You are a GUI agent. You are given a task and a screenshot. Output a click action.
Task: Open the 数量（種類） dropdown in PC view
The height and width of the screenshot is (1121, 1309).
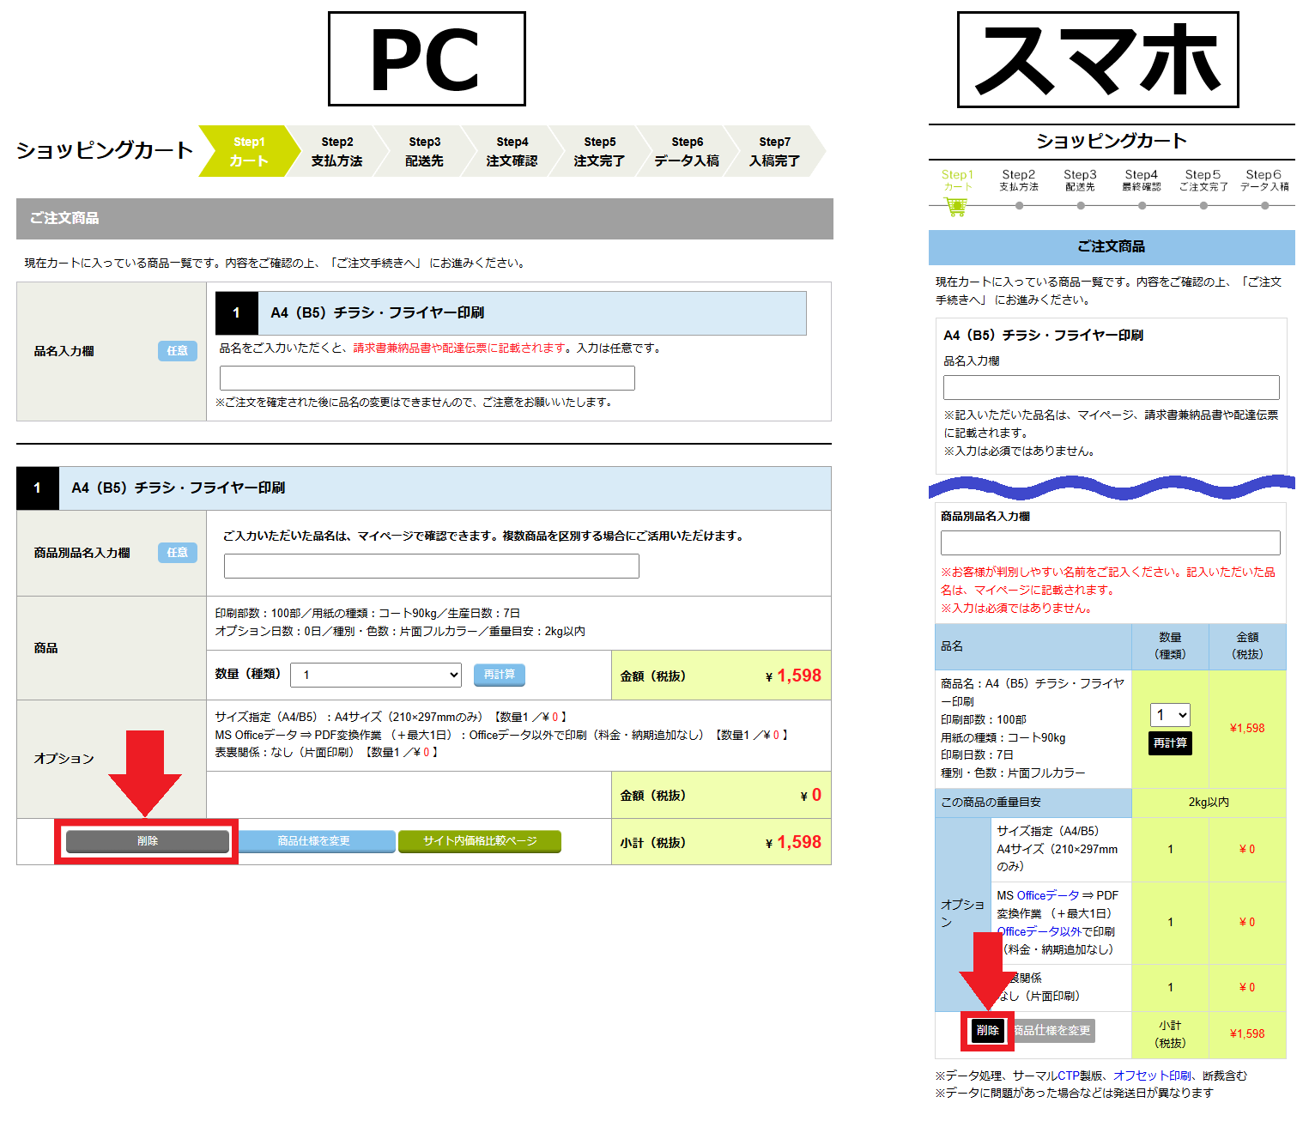(x=376, y=676)
